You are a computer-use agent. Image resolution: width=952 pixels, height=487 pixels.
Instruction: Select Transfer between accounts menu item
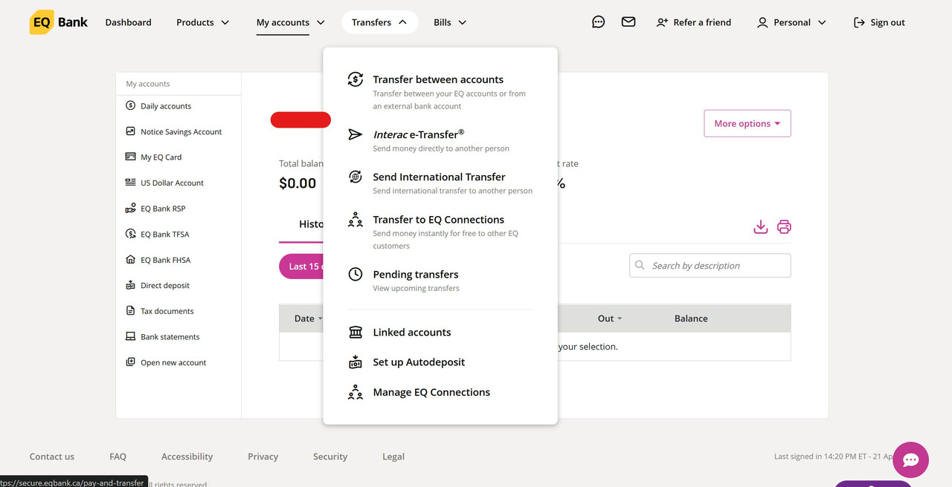tap(440, 91)
